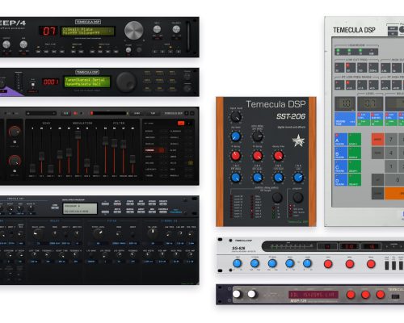Adjust the black knob beside the blue dry level knob on SST-206

click(x=257, y=136)
